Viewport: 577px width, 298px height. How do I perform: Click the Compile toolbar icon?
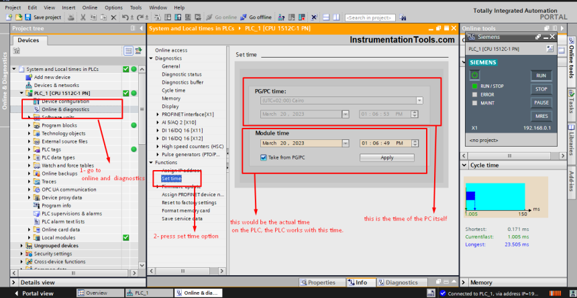(x=158, y=17)
